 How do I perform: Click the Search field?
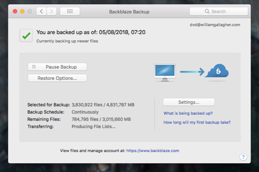[219, 11]
